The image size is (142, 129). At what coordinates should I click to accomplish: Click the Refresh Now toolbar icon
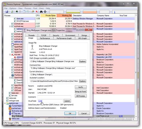(12, 12)
